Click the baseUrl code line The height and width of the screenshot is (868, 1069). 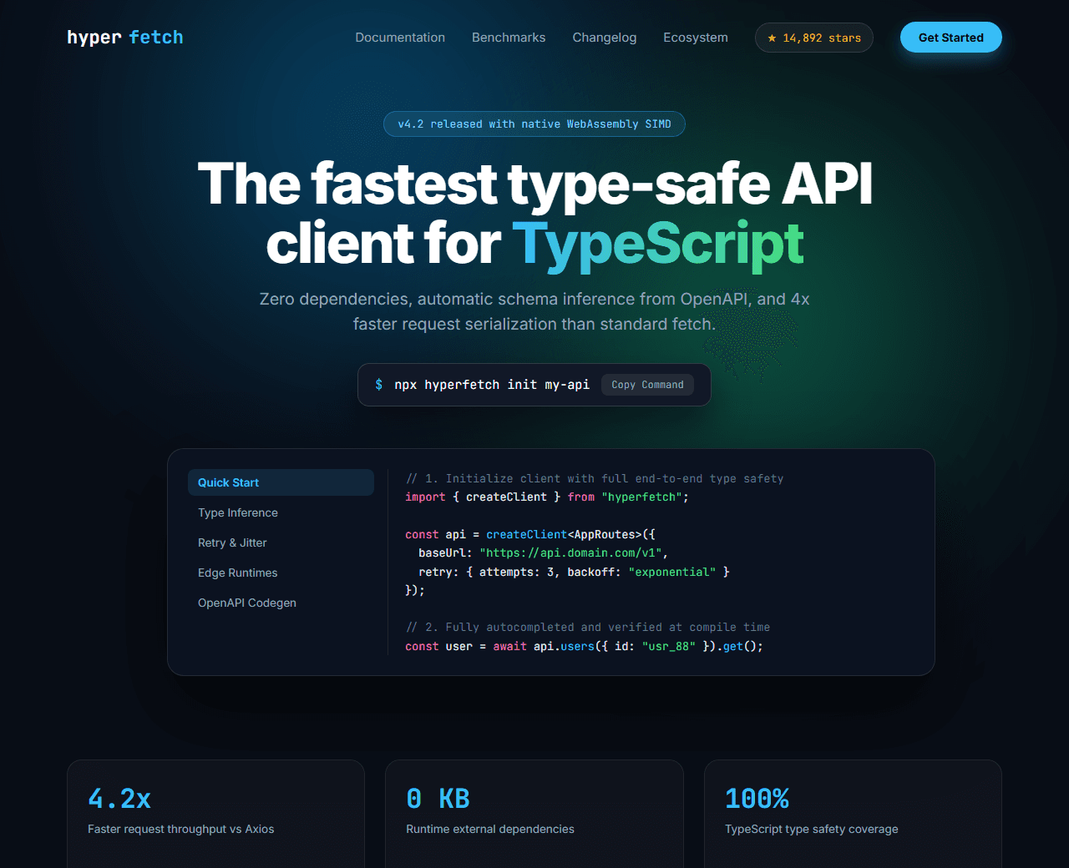tap(543, 553)
